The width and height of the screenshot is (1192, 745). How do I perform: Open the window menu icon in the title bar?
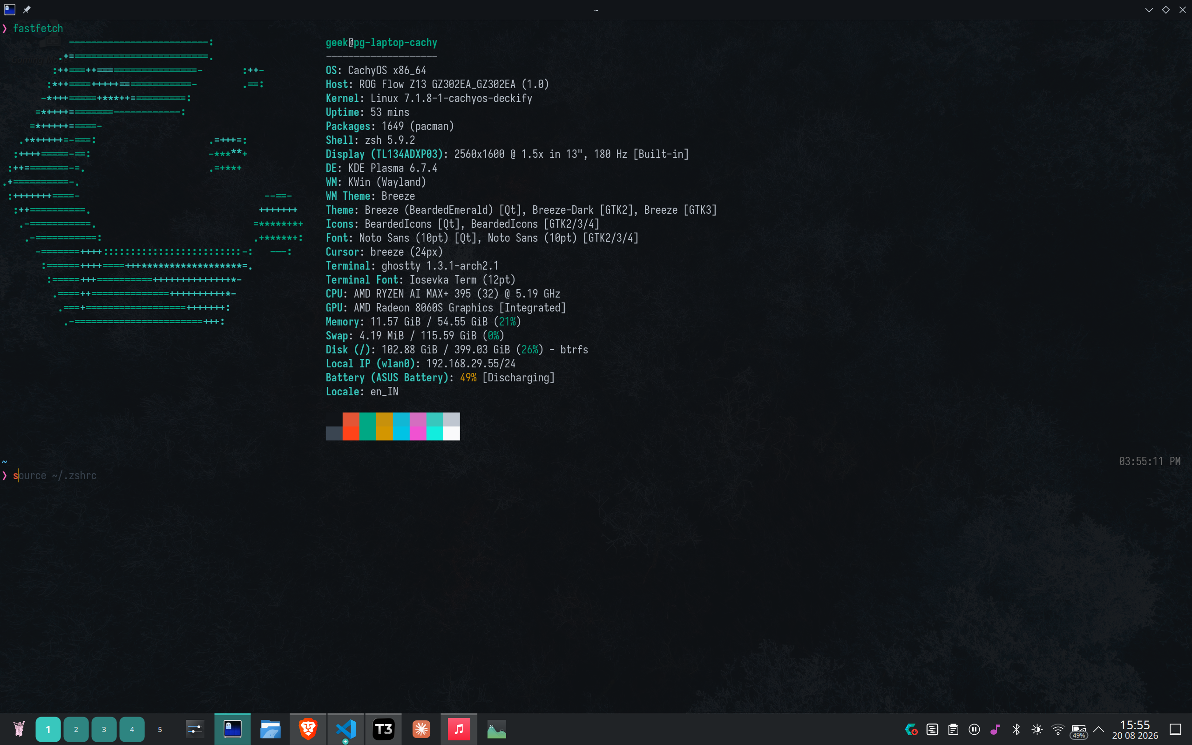pos(10,9)
